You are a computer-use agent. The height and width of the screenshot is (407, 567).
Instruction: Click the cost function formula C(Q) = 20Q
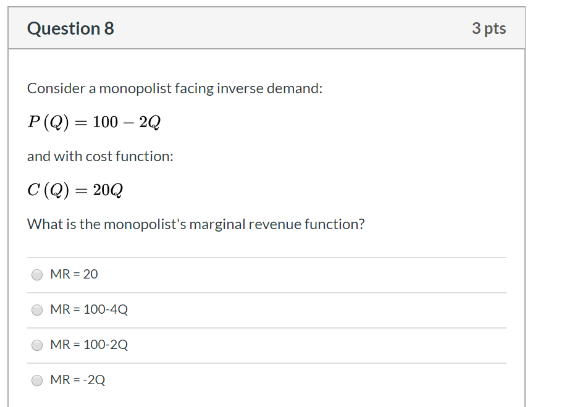pos(74,190)
